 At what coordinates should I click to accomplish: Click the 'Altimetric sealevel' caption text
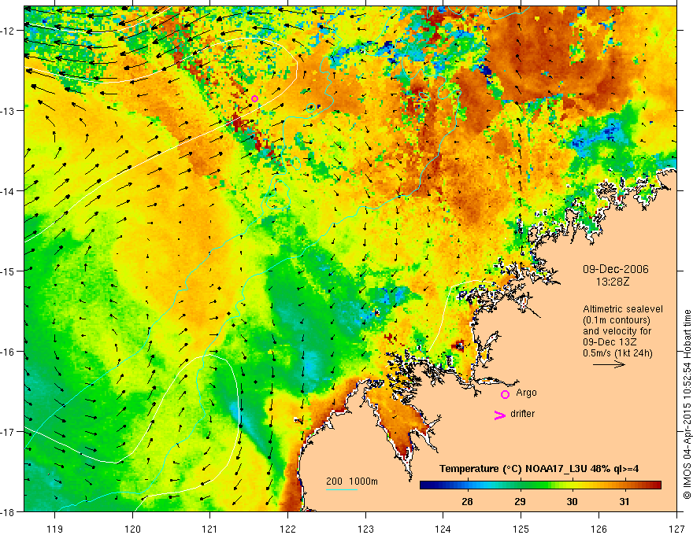(623, 309)
